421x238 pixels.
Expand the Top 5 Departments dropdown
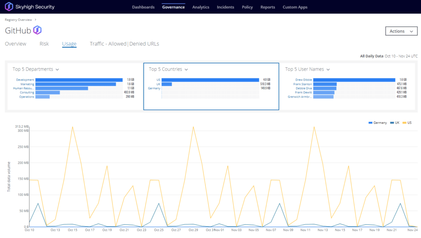pyautogui.click(x=57, y=69)
